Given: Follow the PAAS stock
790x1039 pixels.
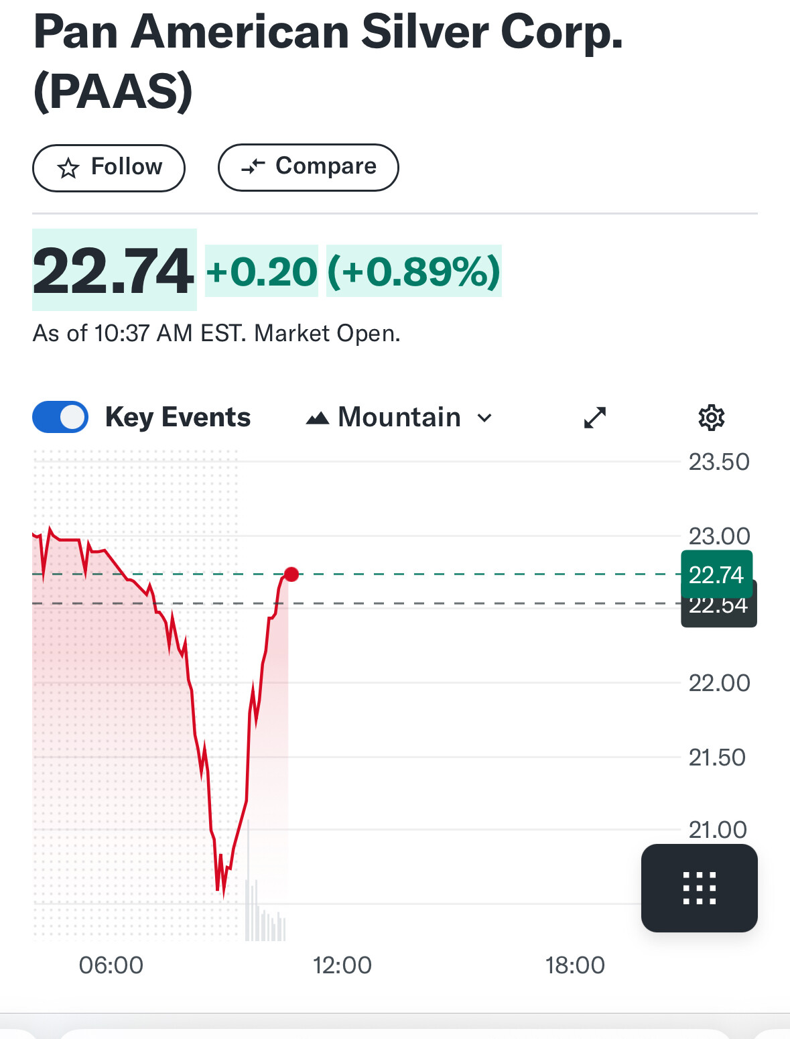Looking at the screenshot, I should 109,168.
